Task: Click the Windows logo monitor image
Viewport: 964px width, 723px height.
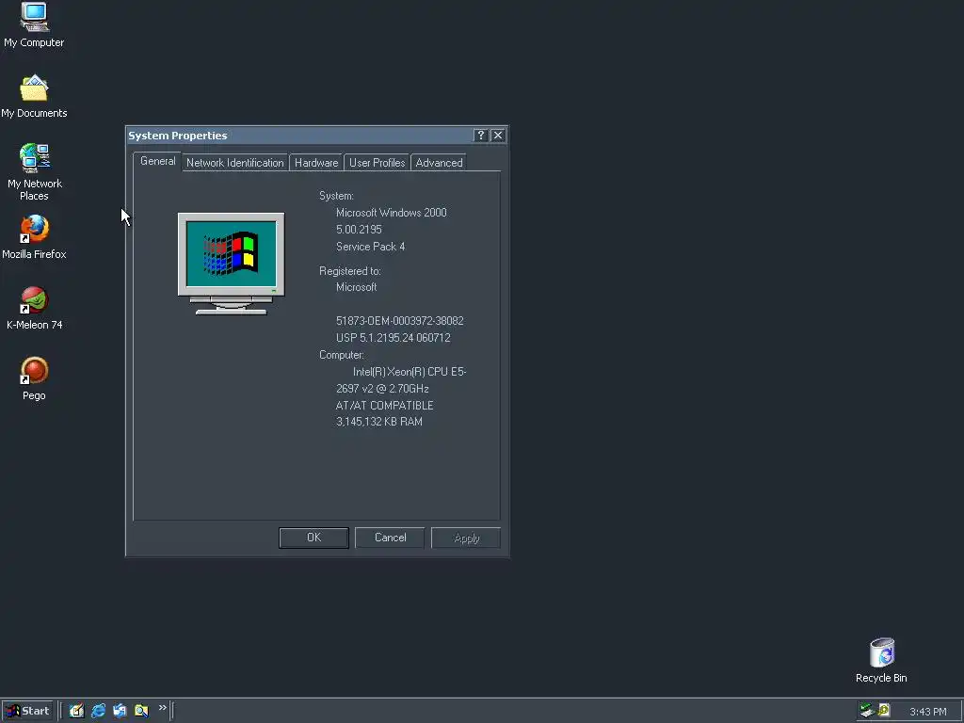Action: (232, 264)
